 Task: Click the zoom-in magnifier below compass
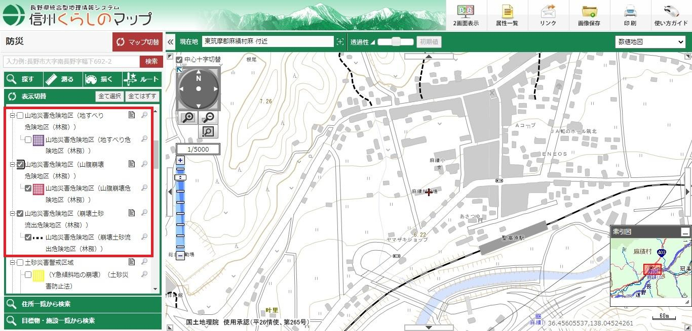click(x=188, y=118)
